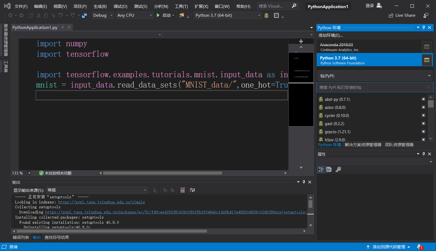The width and height of the screenshot is (436, 251).
Task: Clear all output icon
Action: pos(183,190)
